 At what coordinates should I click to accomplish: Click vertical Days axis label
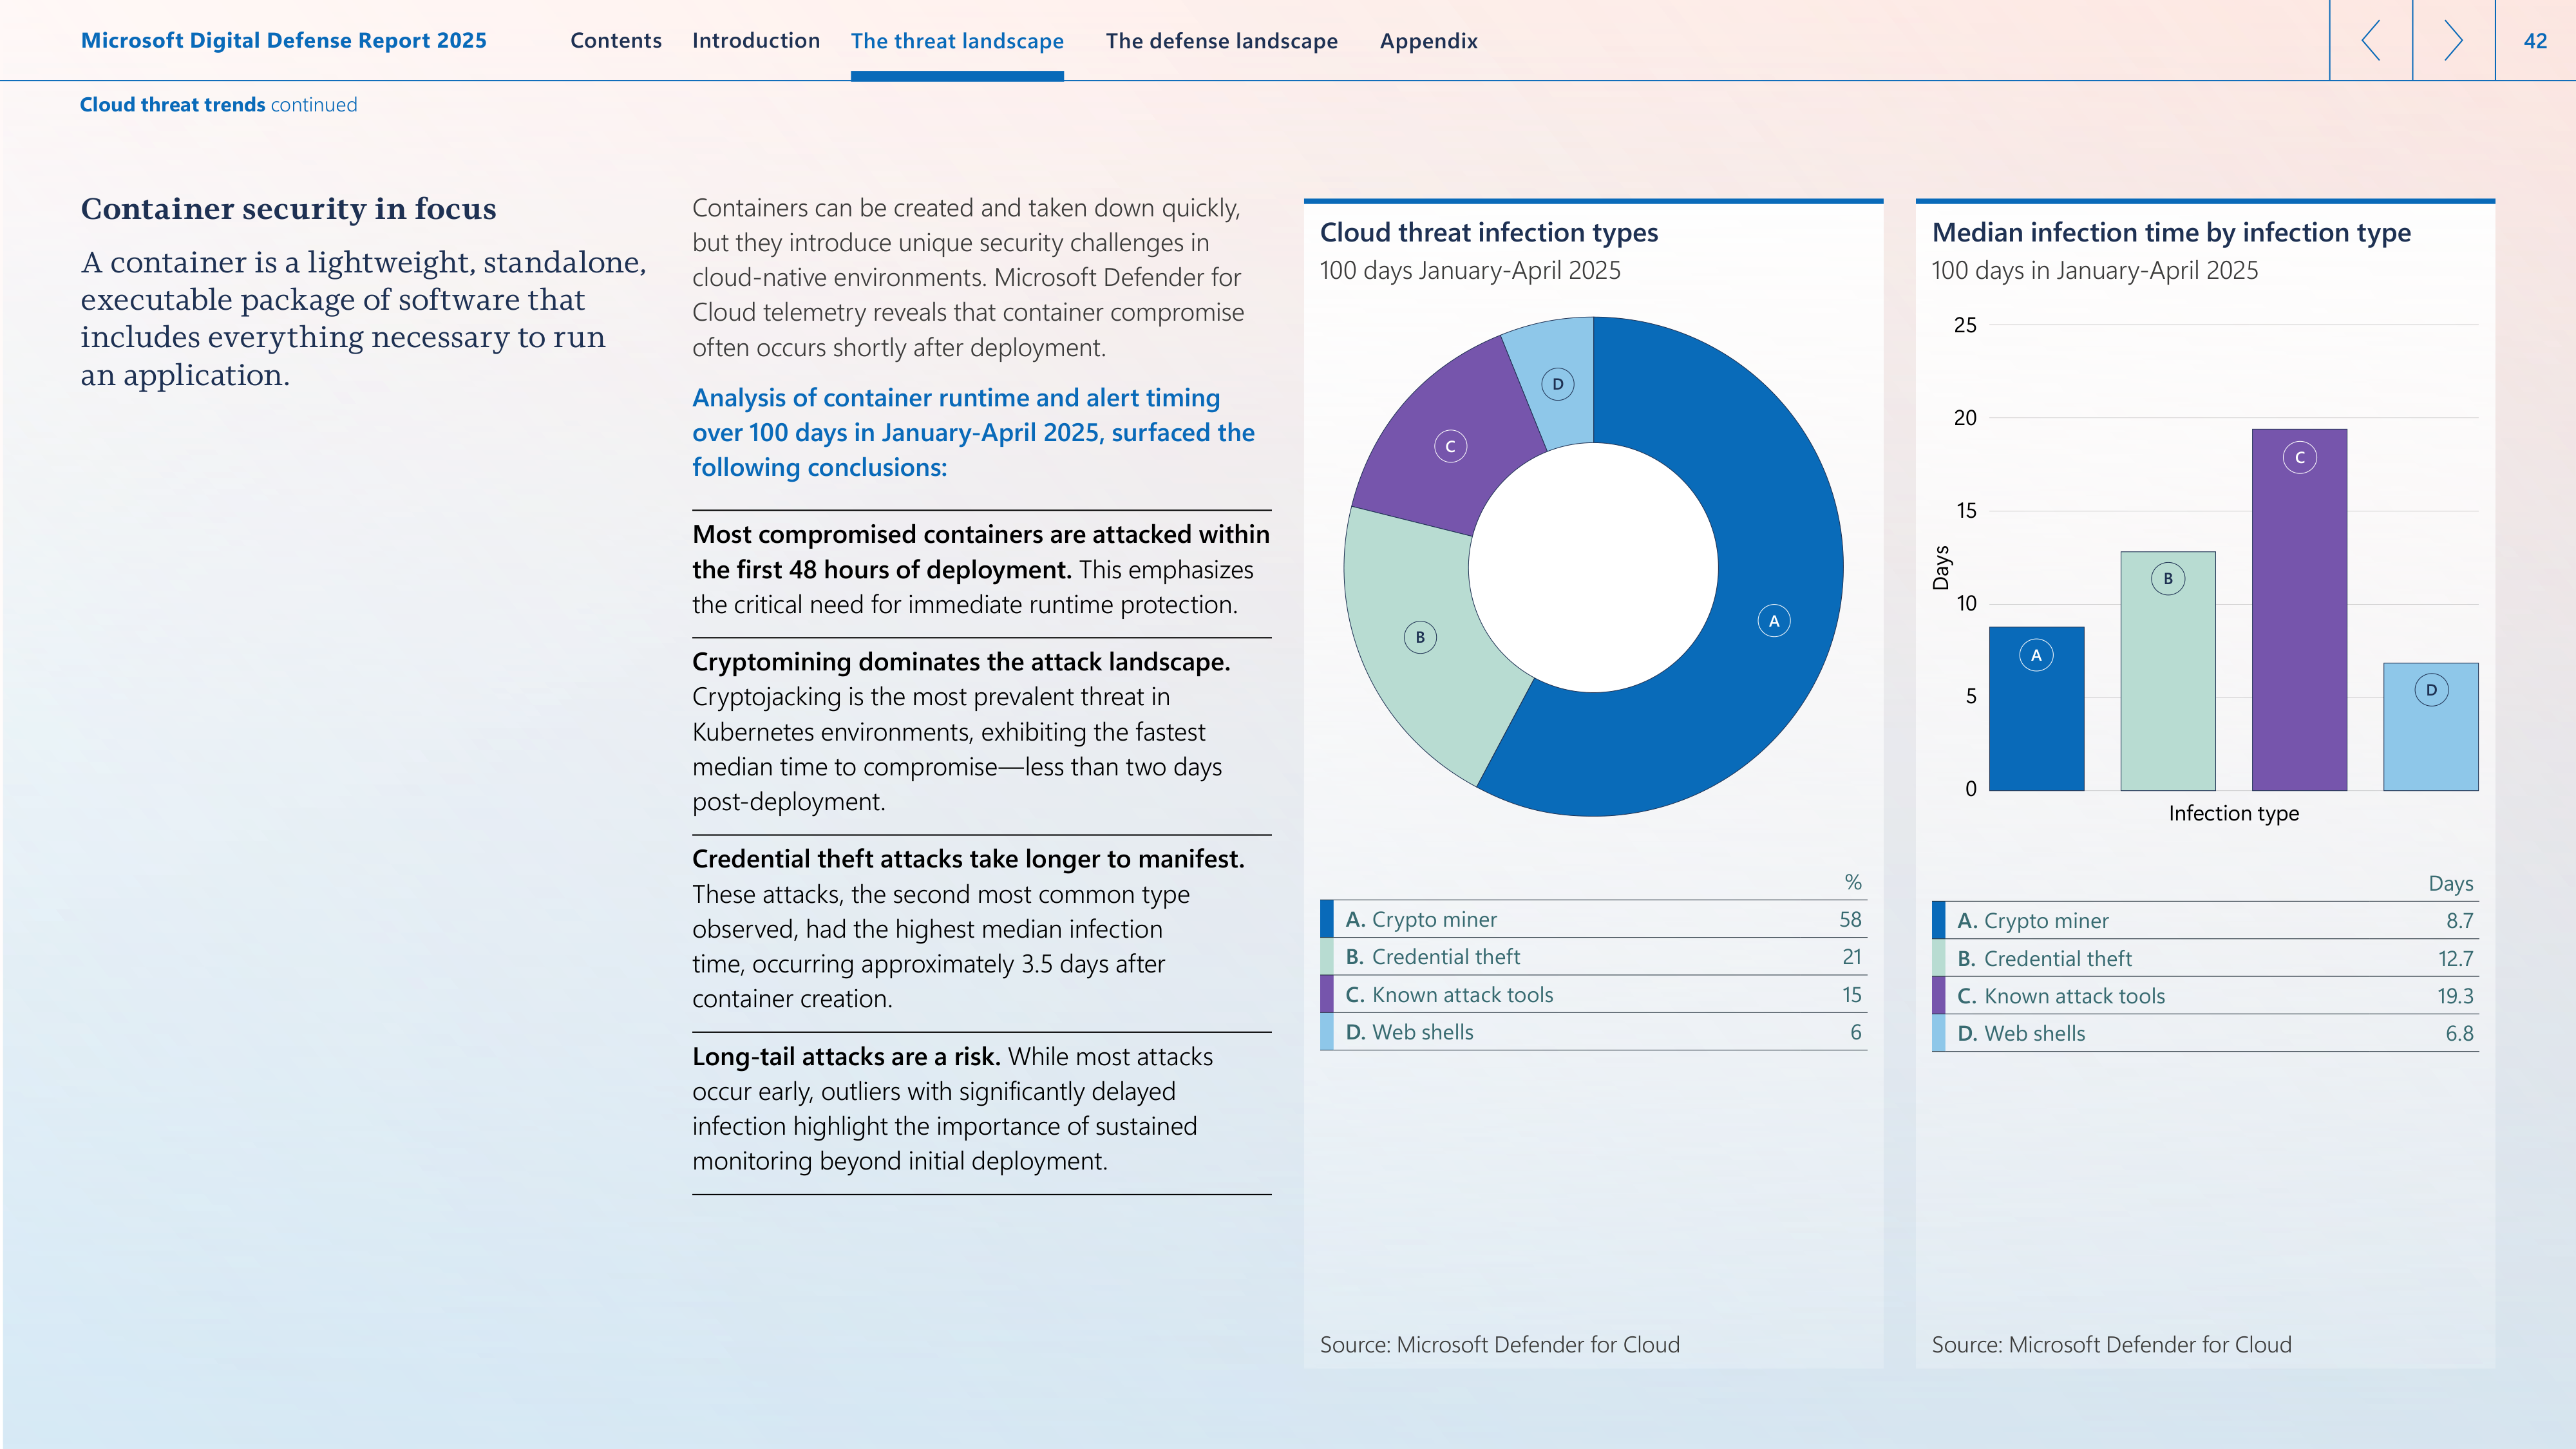1941,568
